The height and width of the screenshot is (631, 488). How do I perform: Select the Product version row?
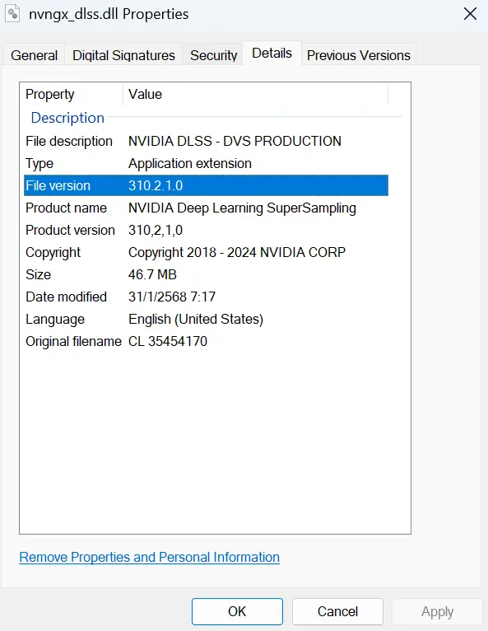206,230
